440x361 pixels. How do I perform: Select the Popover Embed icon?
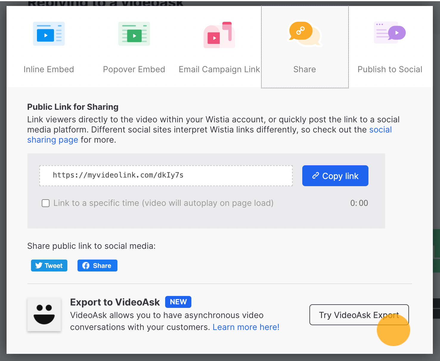coord(134,34)
